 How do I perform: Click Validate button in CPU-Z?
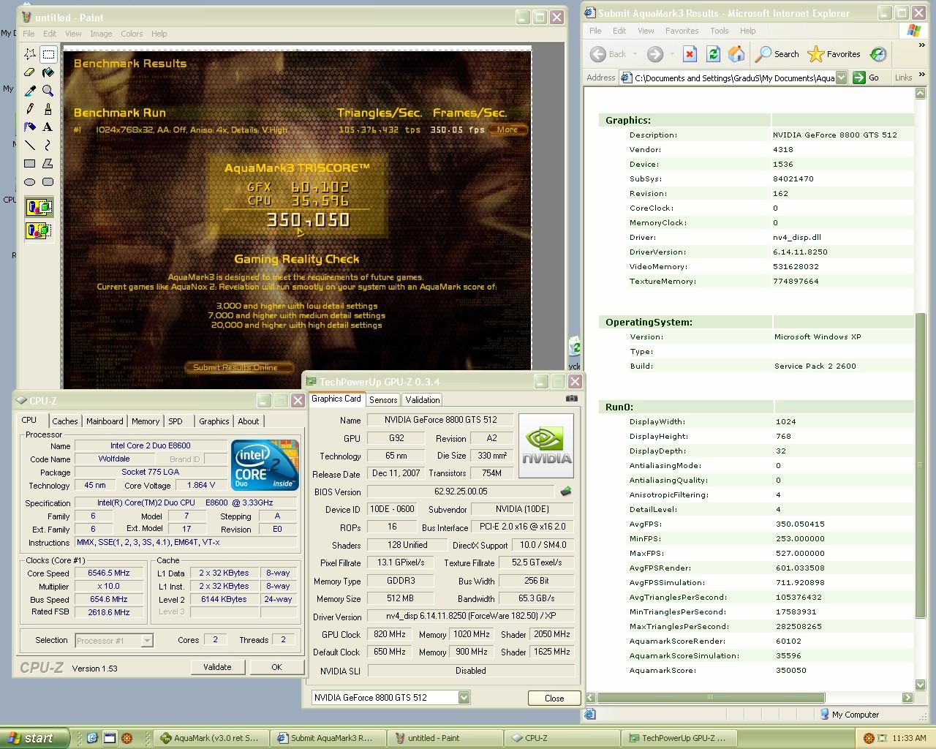pos(217,667)
